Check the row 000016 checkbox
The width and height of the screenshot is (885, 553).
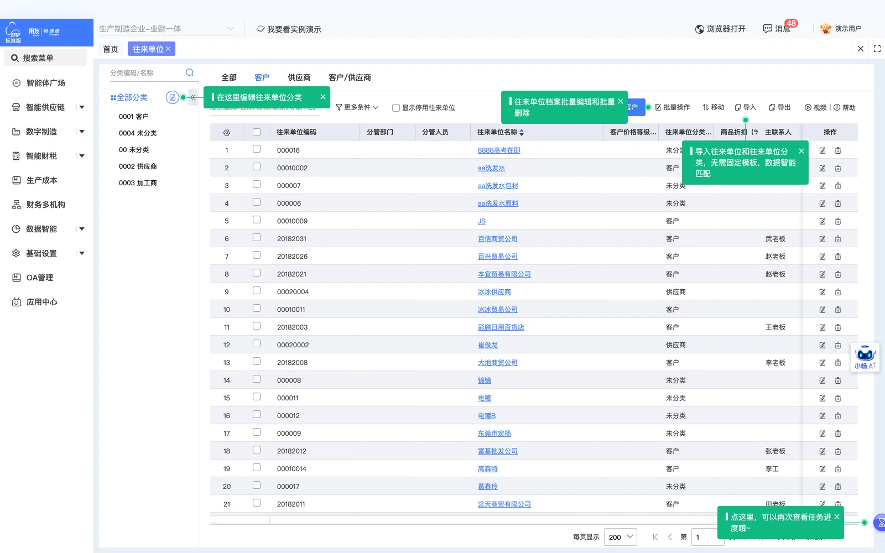[x=257, y=149]
